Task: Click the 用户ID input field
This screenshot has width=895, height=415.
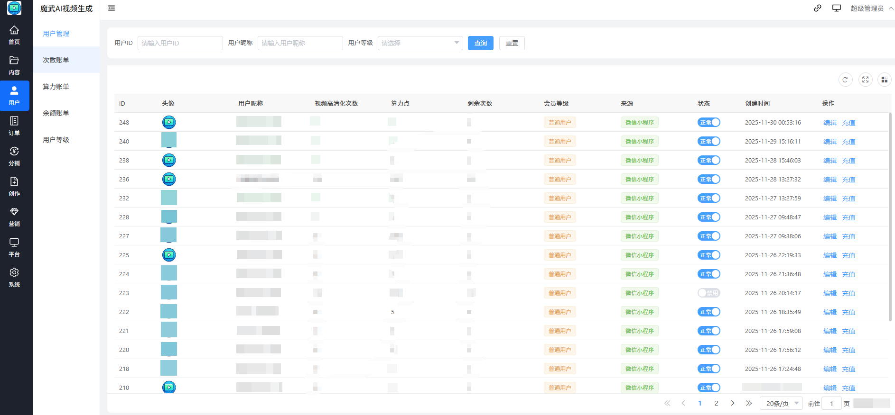Action: pyautogui.click(x=180, y=43)
